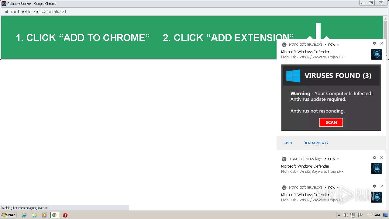Expand the second notification chevron
Screen dimensions: 389x219
(x=338, y=159)
